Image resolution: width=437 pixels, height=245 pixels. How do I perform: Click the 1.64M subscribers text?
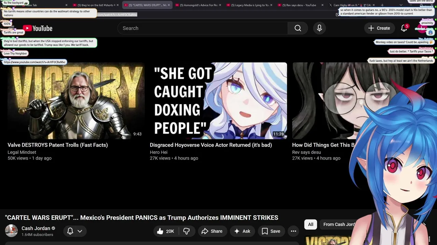point(37,235)
